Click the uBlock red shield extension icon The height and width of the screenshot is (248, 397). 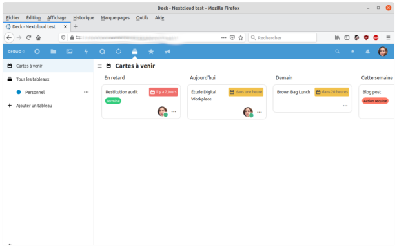[366, 37]
